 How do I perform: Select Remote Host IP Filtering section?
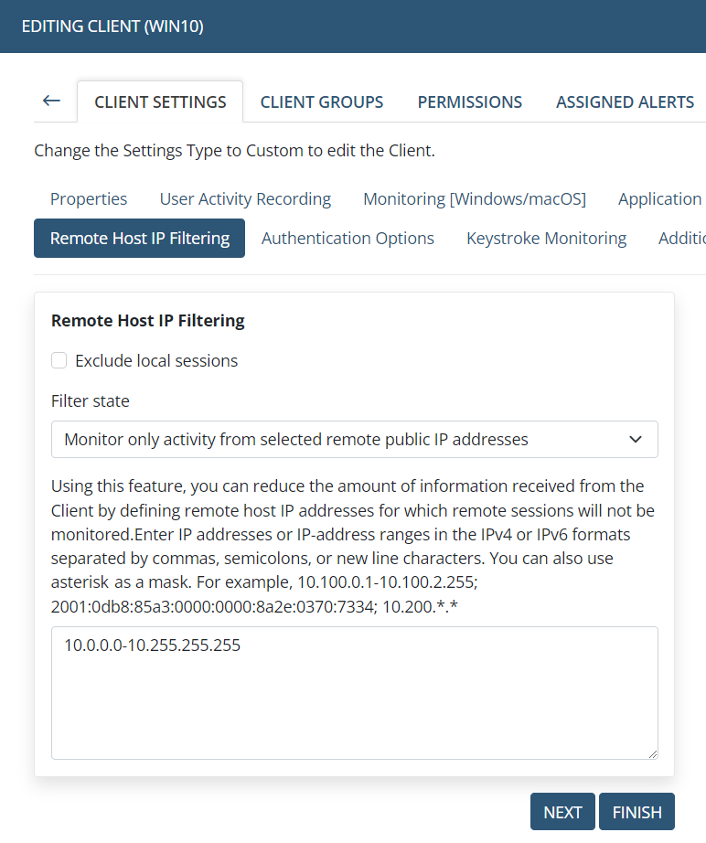click(139, 239)
